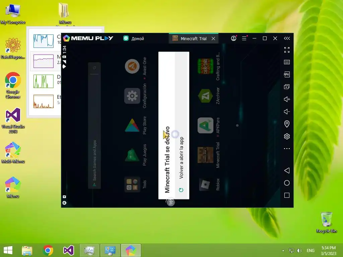
Task: Open the Configuración app icon
Action: pos(132,96)
